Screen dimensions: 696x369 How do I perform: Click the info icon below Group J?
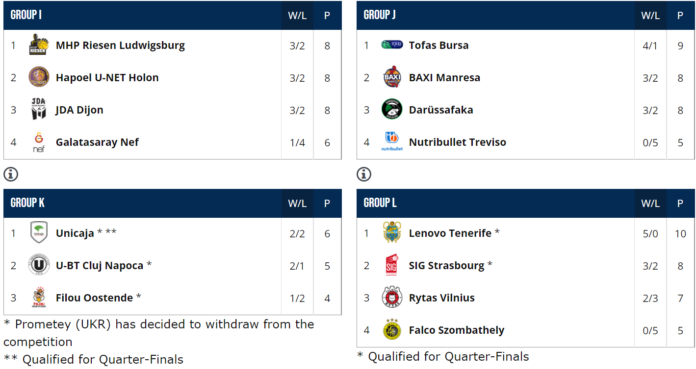[x=364, y=174]
